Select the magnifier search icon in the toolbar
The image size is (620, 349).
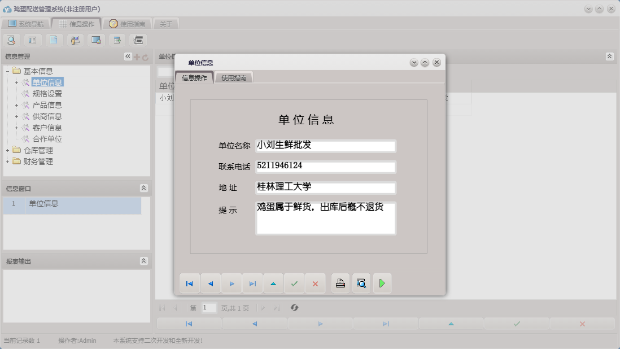(11, 40)
